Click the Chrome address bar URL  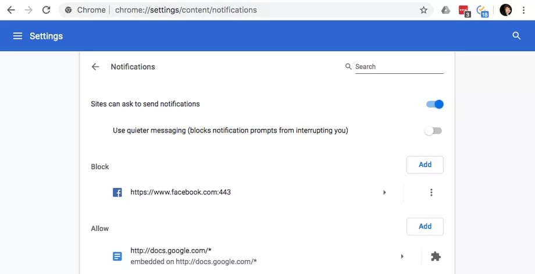click(x=186, y=10)
